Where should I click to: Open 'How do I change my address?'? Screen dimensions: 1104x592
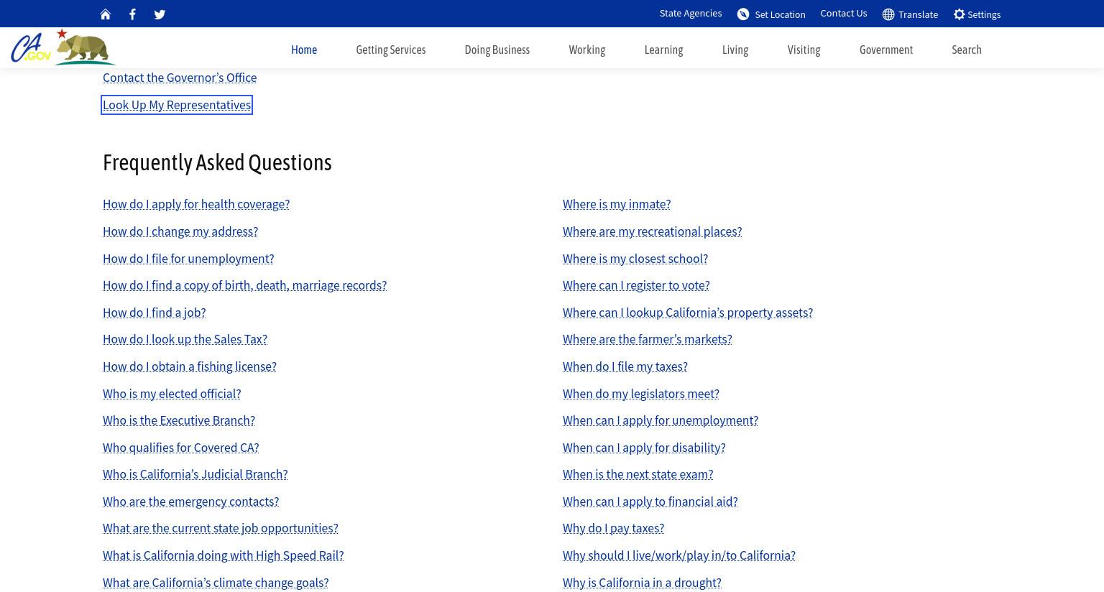(180, 231)
